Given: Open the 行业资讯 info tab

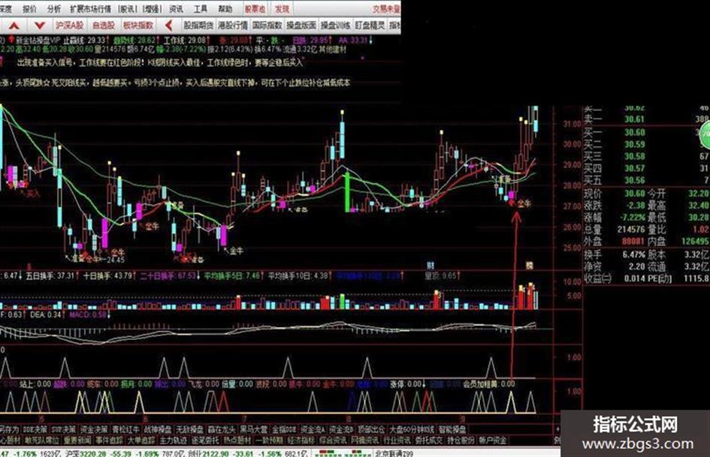Looking at the screenshot, I should pyautogui.click(x=397, y=440).
